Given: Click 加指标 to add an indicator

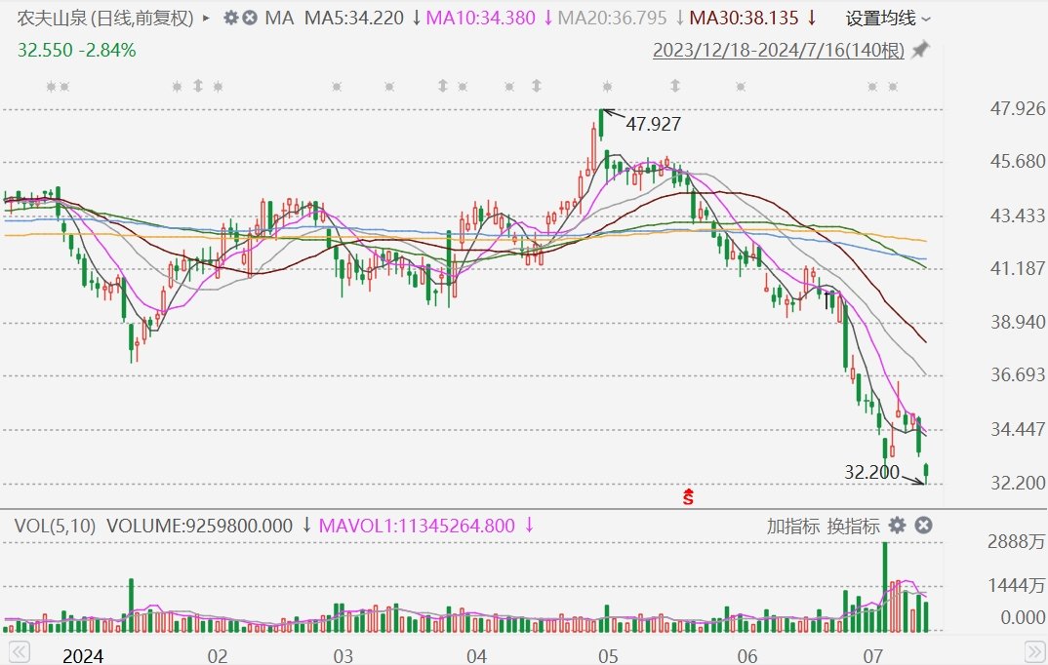Looking at the screenshot, I should [x=792, y=526].
